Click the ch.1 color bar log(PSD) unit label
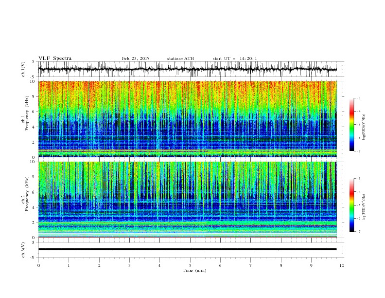Viewport: 385px width, 298px height. 364,127
